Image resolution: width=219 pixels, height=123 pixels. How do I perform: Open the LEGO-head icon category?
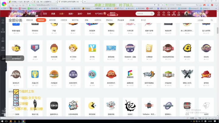click(x=54, y=51)
